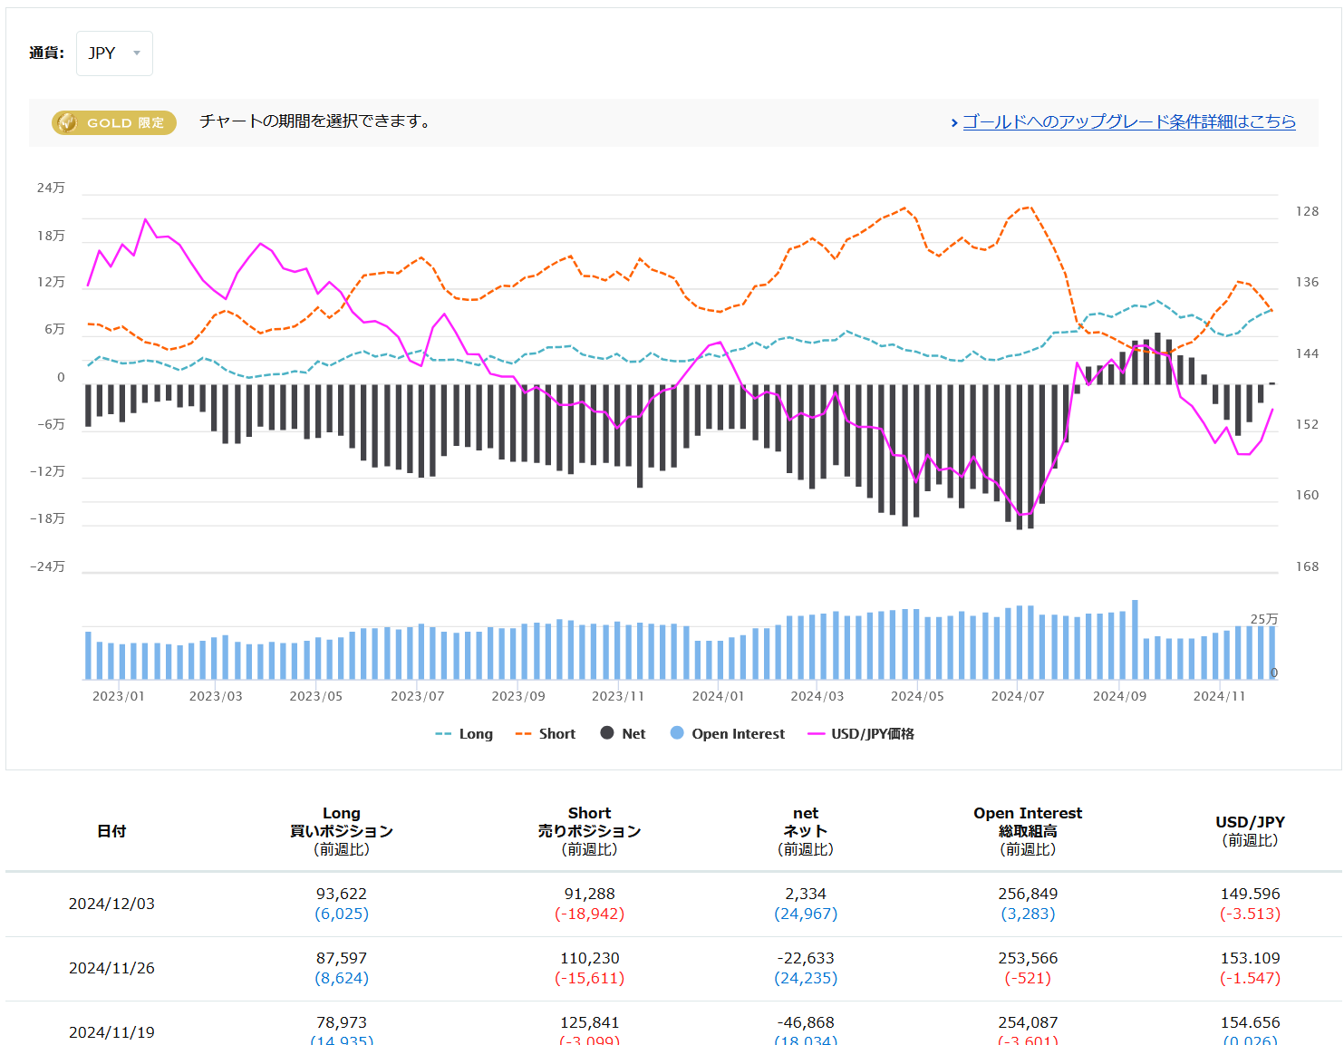Click the Open Interest 総取組高 column header

(1028, 831)
